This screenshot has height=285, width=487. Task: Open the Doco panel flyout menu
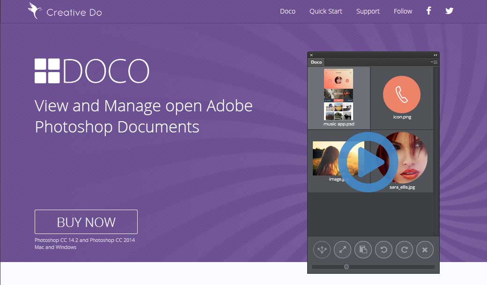tap(434, 62)
